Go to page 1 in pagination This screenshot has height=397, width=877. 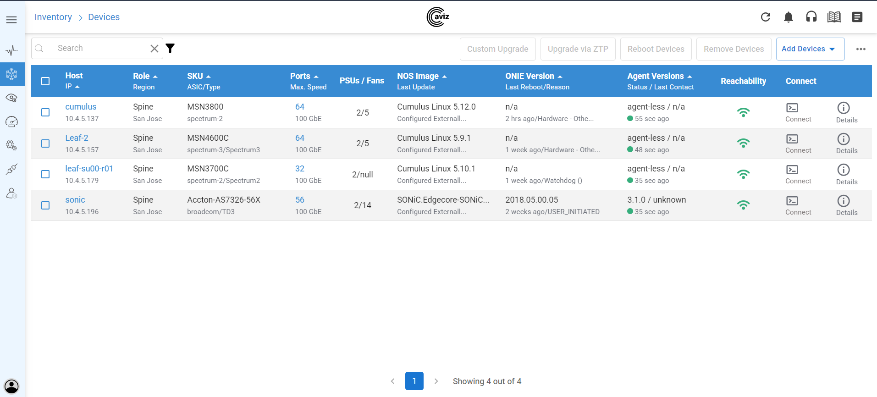(414, 381)
